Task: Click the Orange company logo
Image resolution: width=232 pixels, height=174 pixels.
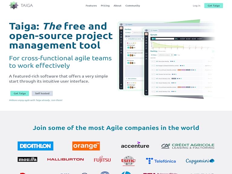Action: click(86, 146)
